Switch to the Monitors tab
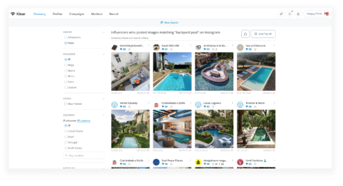 (x=97, y=14)
